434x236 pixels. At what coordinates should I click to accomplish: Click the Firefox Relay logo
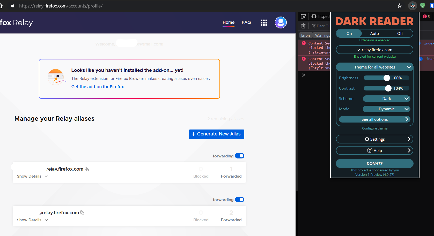(x=16, y=23)
